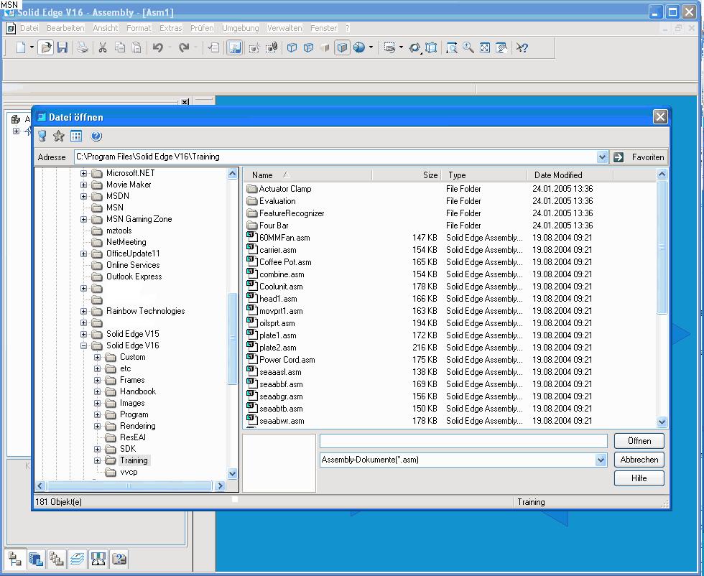Click the New document toolbar icon
704x576 pixels.
21,47
